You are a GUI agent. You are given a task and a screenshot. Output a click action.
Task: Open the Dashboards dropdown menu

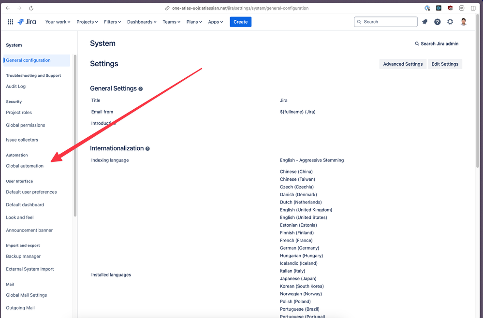point(142,22)
